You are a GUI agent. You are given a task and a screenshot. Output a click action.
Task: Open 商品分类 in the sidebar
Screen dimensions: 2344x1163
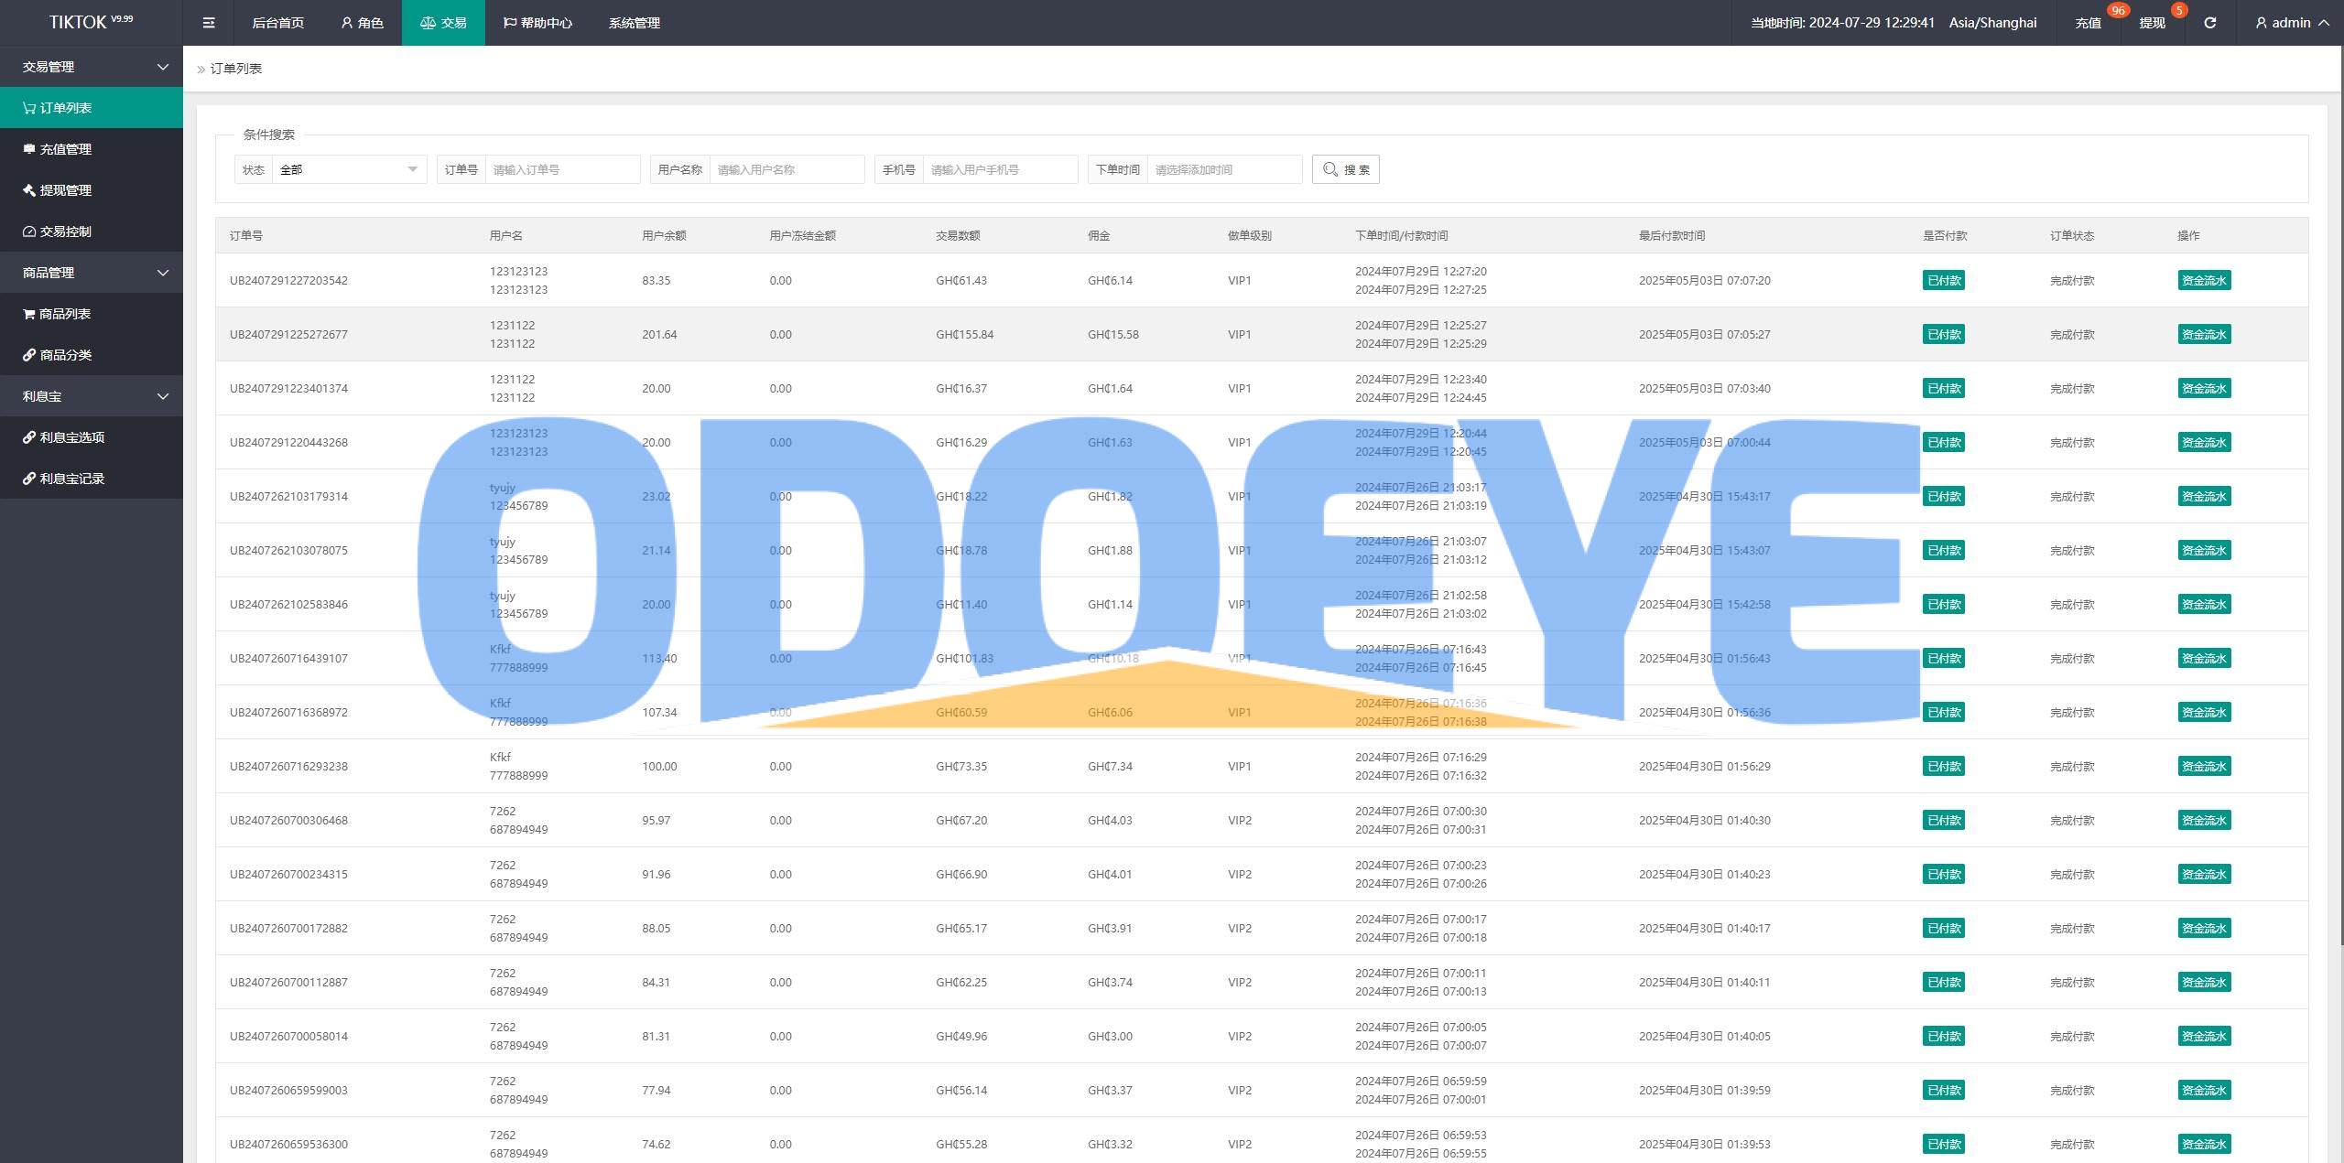(x=92, y=355)
